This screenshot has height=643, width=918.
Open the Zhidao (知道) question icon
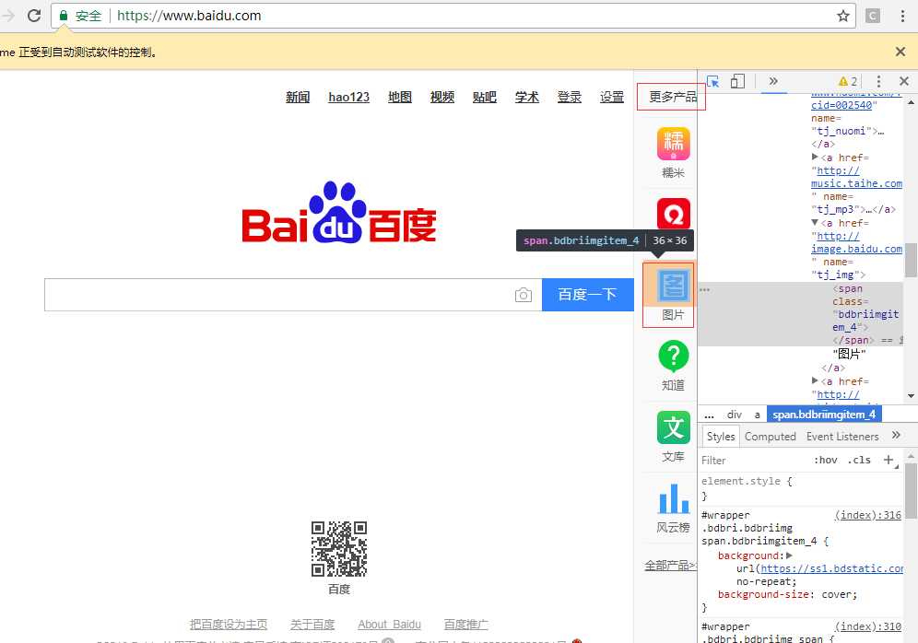[x=673, y=356]
